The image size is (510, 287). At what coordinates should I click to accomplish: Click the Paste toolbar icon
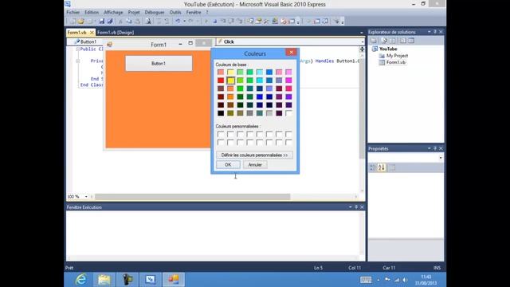pos(137,22)
